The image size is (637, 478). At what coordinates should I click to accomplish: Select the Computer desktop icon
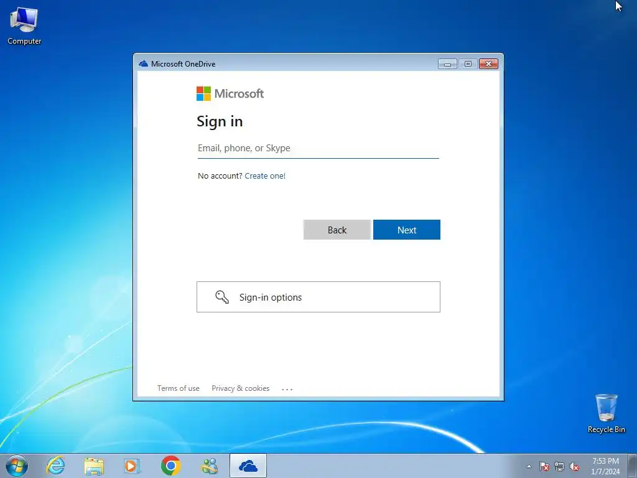point(24,26)
